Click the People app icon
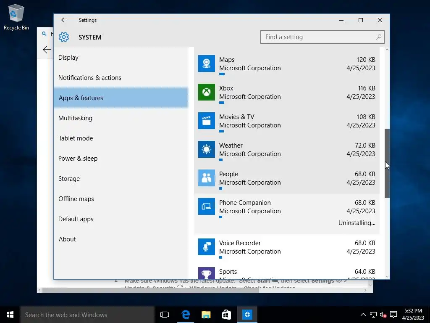Image resolution: width=430 pixels, height=323 pixels. 207,178
